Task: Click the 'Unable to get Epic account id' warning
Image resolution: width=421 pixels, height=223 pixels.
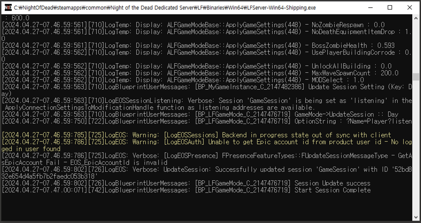Action: pos(207,142)
